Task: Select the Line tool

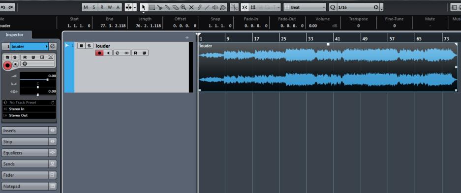Action: [x=207, y=7]
